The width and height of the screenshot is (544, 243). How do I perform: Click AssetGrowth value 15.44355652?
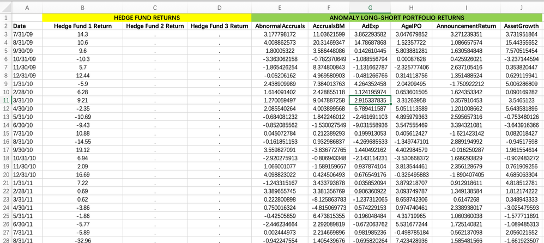coord(522,42)
